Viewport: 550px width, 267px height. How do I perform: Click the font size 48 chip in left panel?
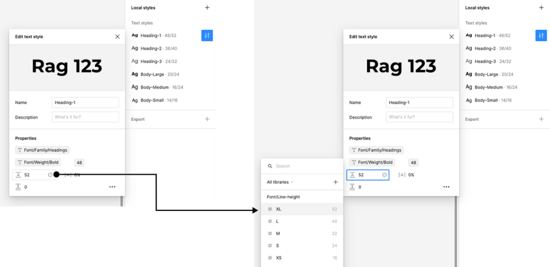click(x=79, y=163)
